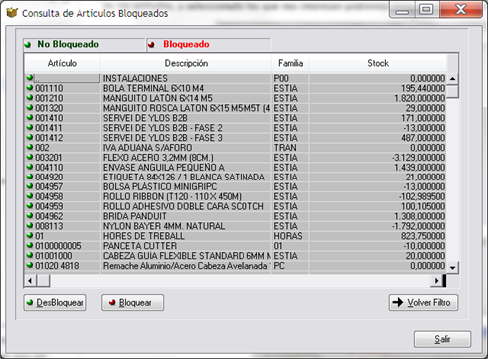The width and height of the screenshot is (488, 359).
Task: Click the box icon in title bar
Action: [12, 13]
